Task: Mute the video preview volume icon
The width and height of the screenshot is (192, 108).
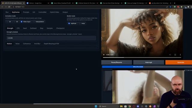Action: coord(170,55)
